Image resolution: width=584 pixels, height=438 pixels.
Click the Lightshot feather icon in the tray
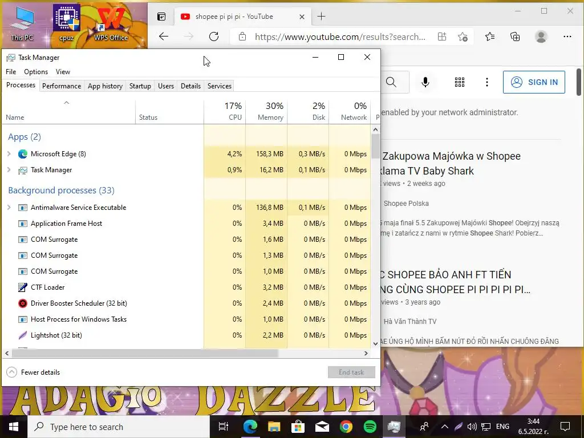459,427
